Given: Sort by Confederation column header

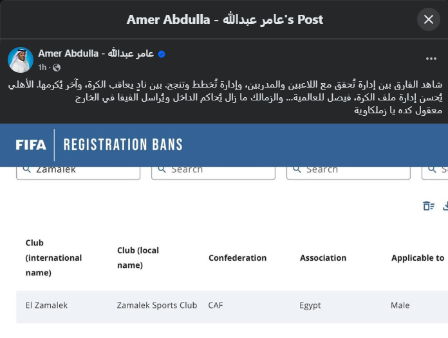Looking at the screenshot, I should tap(238, 258).
